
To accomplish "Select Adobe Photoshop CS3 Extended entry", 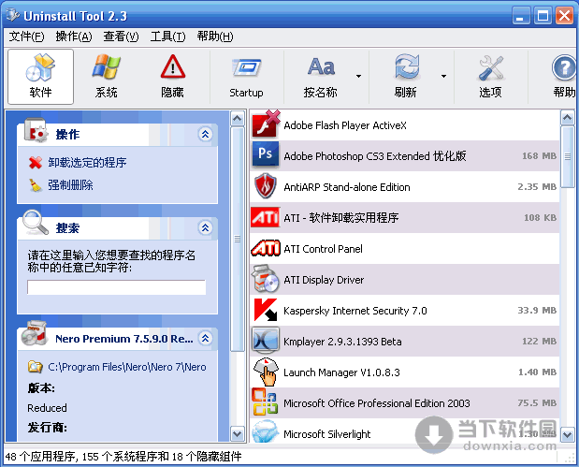I will (405, 156).
